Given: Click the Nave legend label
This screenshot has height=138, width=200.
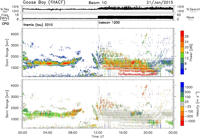Looking at the screenshot, I should click(190, 17).
